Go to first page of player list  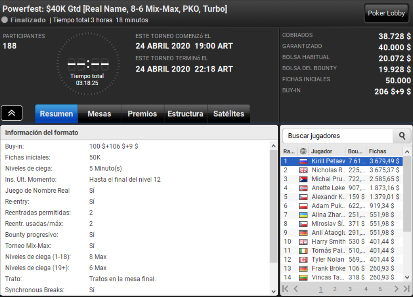(x=285, y=289)
